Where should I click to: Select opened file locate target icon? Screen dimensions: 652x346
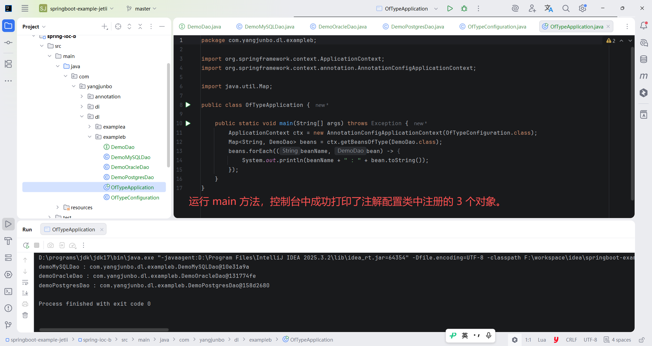[x=118, y=26]
